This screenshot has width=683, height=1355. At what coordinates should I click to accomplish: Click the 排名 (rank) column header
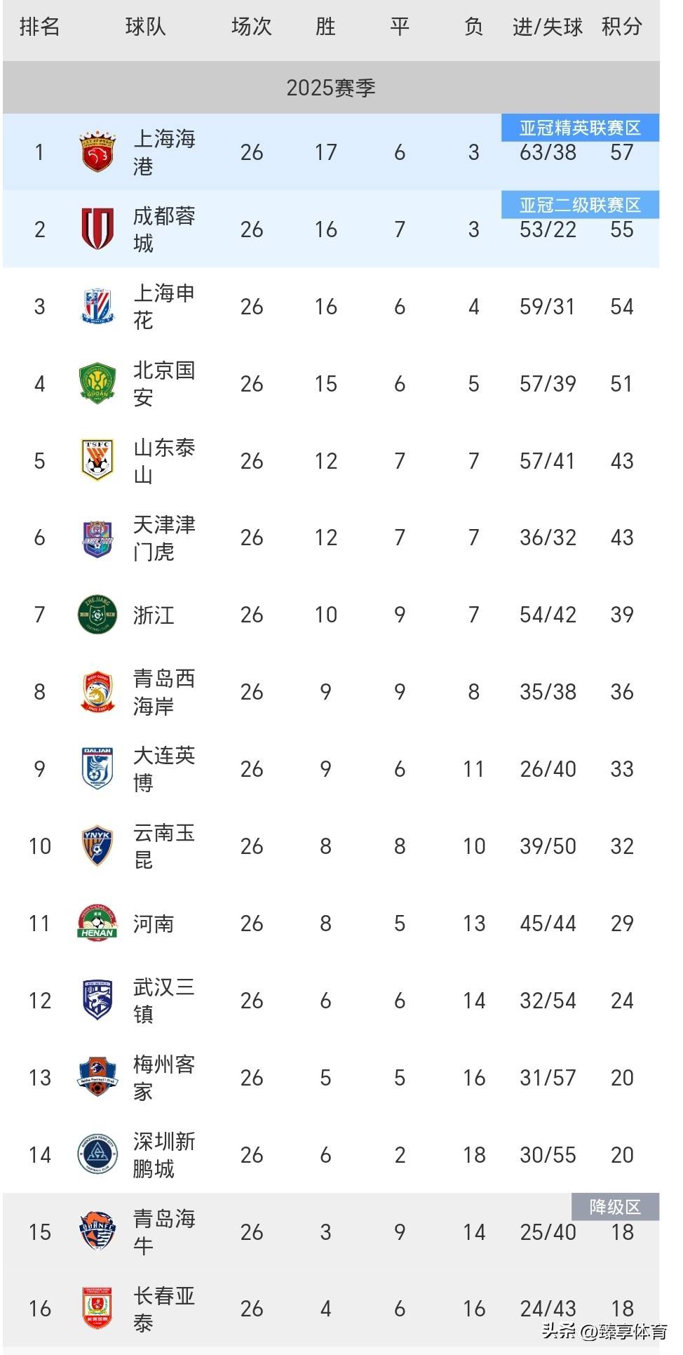point(39,27)
